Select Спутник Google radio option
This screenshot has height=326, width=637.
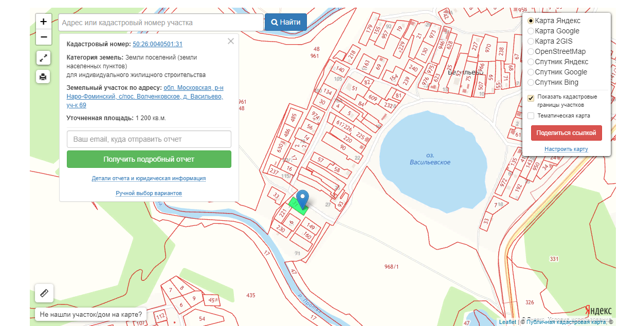[x=531, y=72]
